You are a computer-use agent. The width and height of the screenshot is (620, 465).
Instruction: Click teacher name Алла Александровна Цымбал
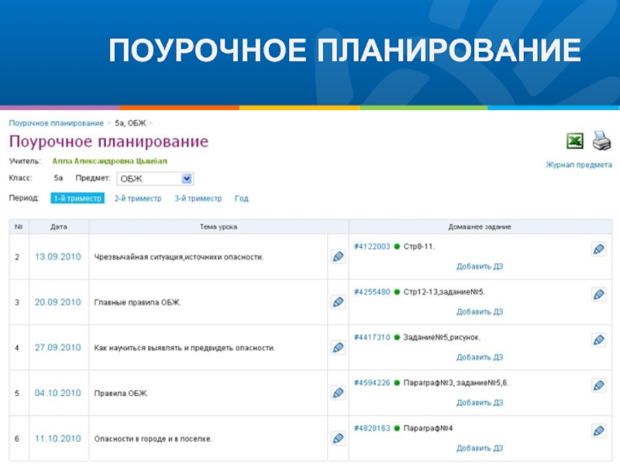coord(109,161)
